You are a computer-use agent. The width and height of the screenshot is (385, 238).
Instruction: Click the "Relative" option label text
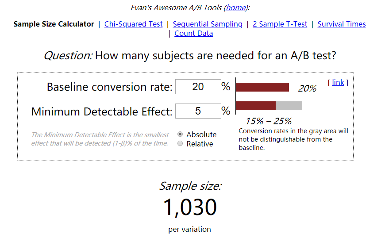click(x=200, y=144)
